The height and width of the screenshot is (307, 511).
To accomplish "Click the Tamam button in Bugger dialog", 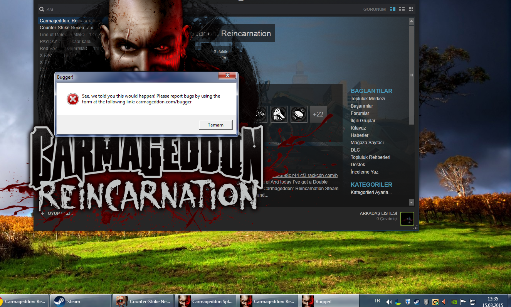I will [215, 125].
